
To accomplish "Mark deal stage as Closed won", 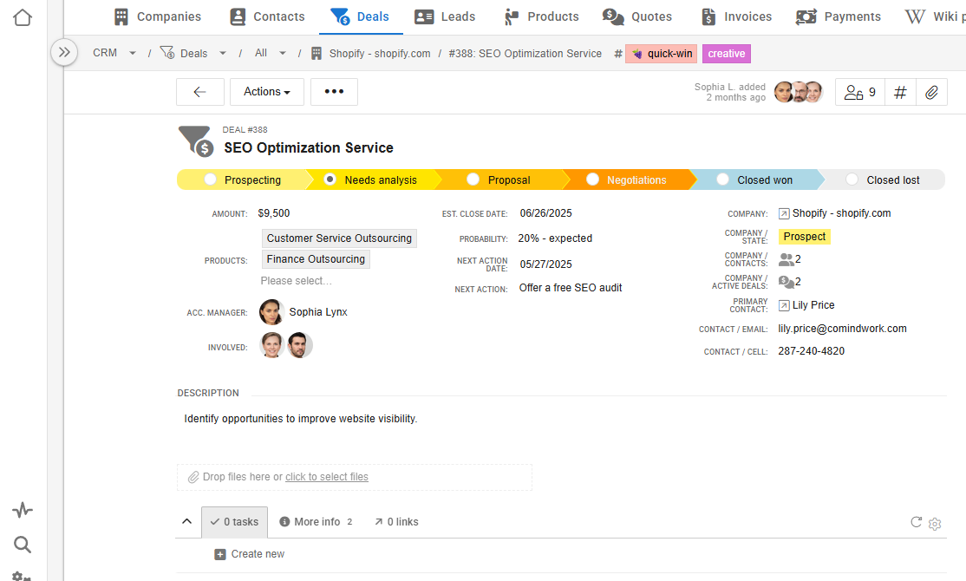I will (x=722, y=179).
